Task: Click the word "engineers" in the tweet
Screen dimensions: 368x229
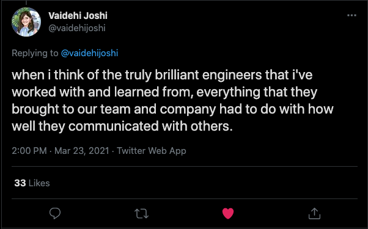Action: pyautogui.click(x=232, y=75)
